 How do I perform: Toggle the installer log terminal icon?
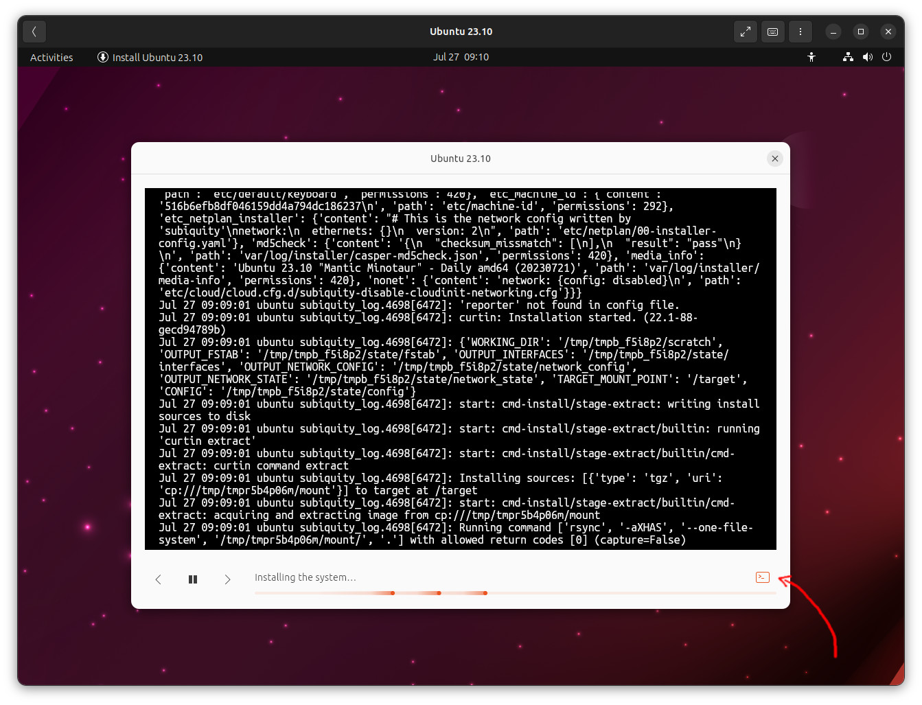(762, 577)
